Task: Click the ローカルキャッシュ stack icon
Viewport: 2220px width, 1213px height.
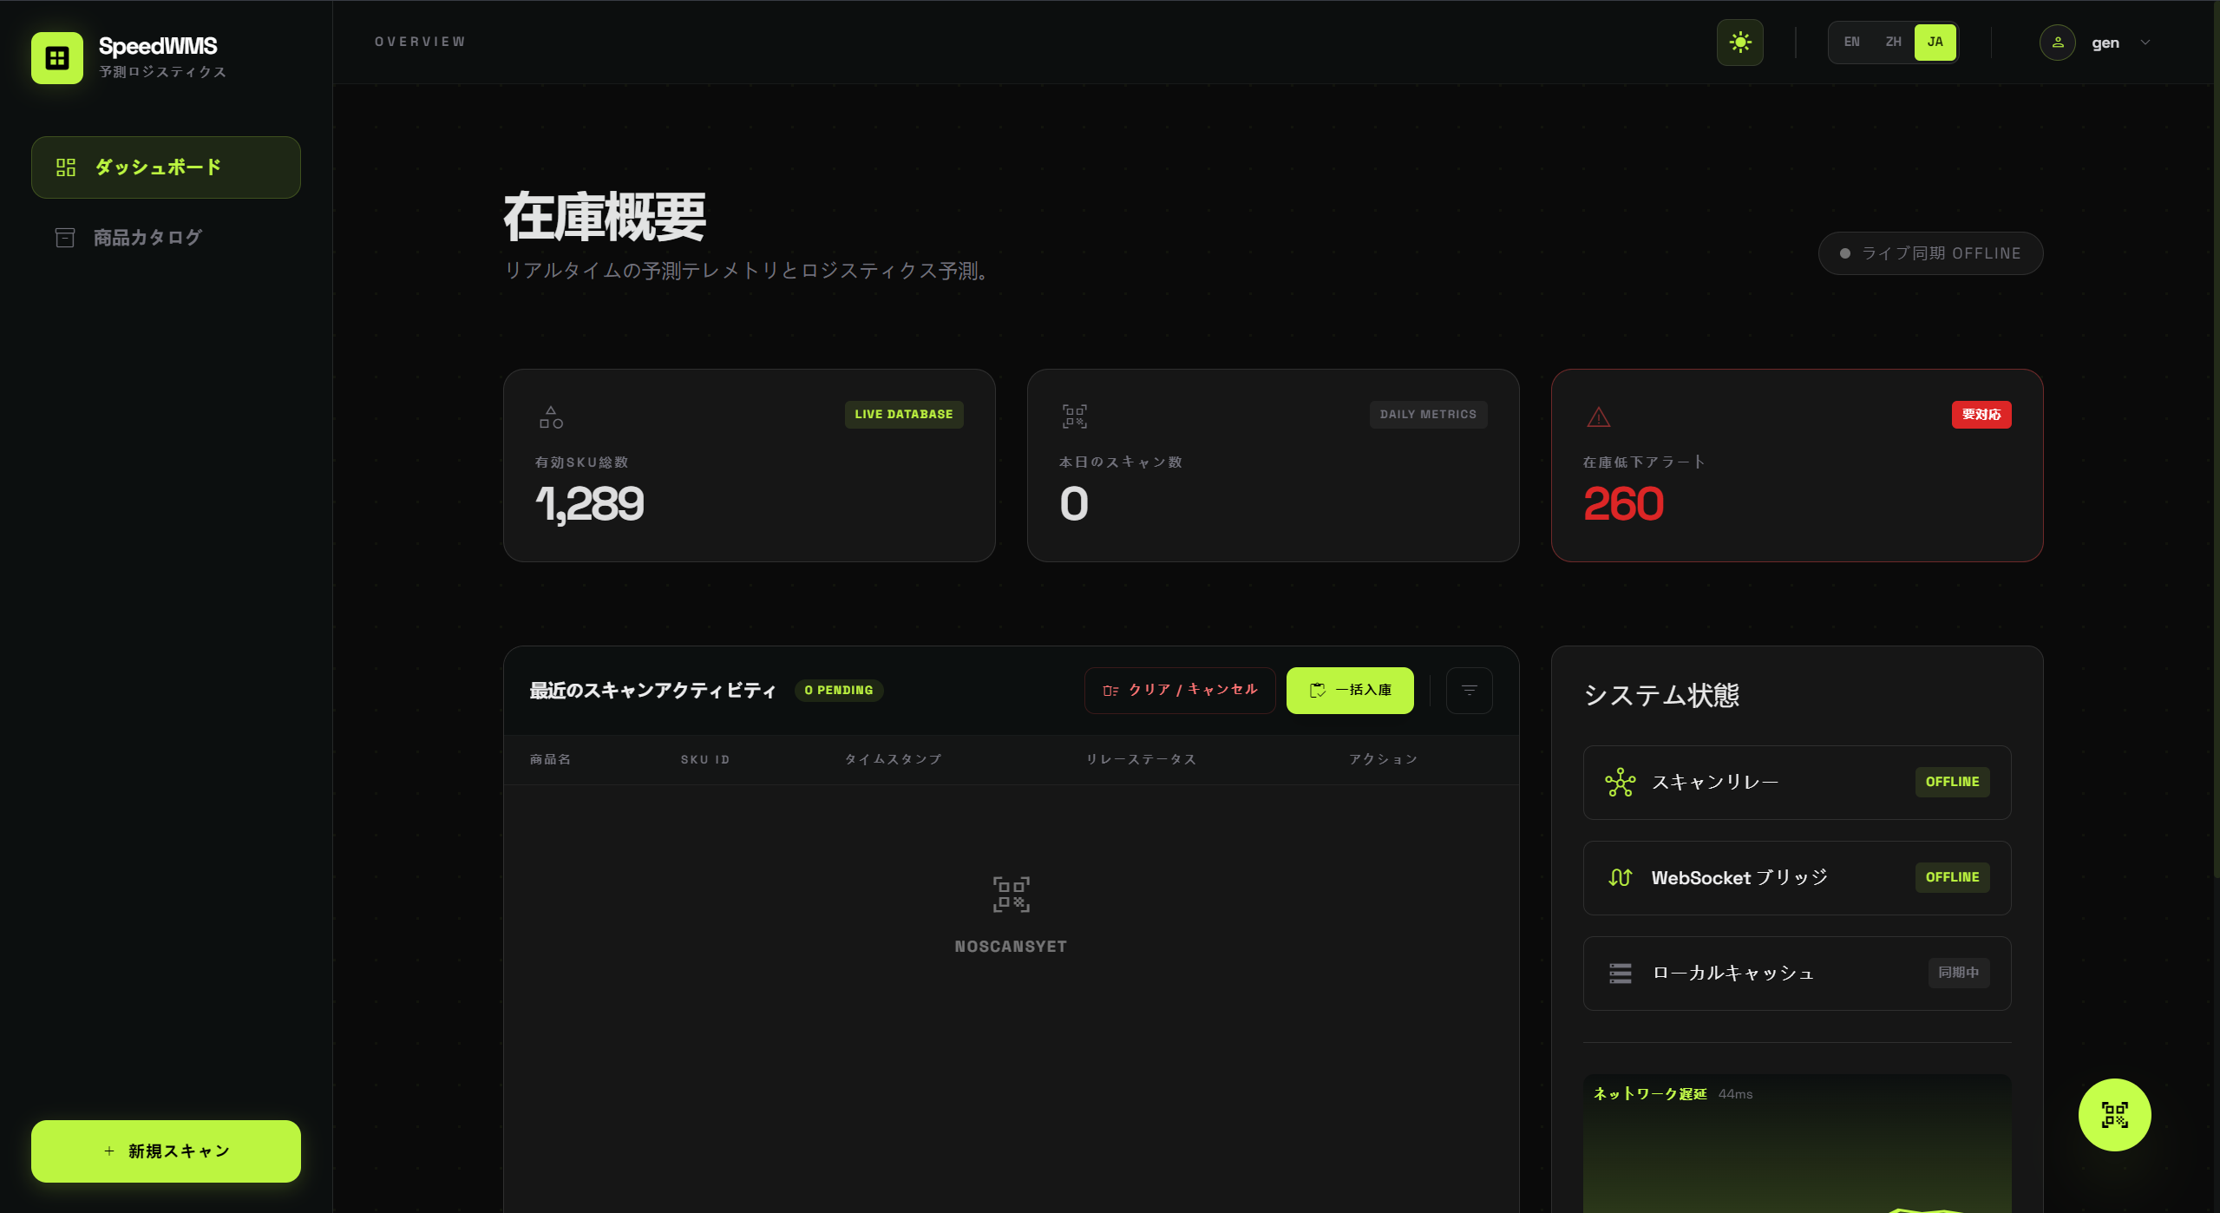Action: point(1620,974)
